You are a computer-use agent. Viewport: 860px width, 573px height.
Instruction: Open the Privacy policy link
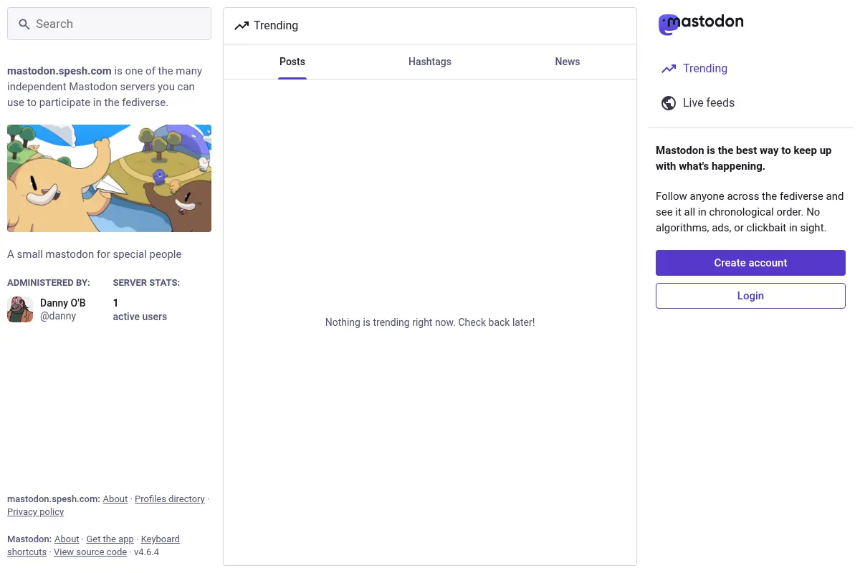click(x=36, y=512)
